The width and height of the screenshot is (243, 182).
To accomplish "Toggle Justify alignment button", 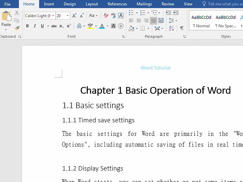I will [154, 21].
